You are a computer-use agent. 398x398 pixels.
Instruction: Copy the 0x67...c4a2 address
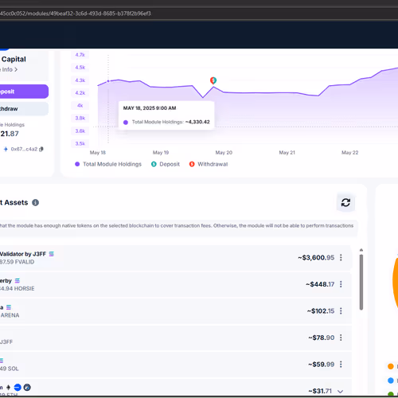(x=41, y=149)
